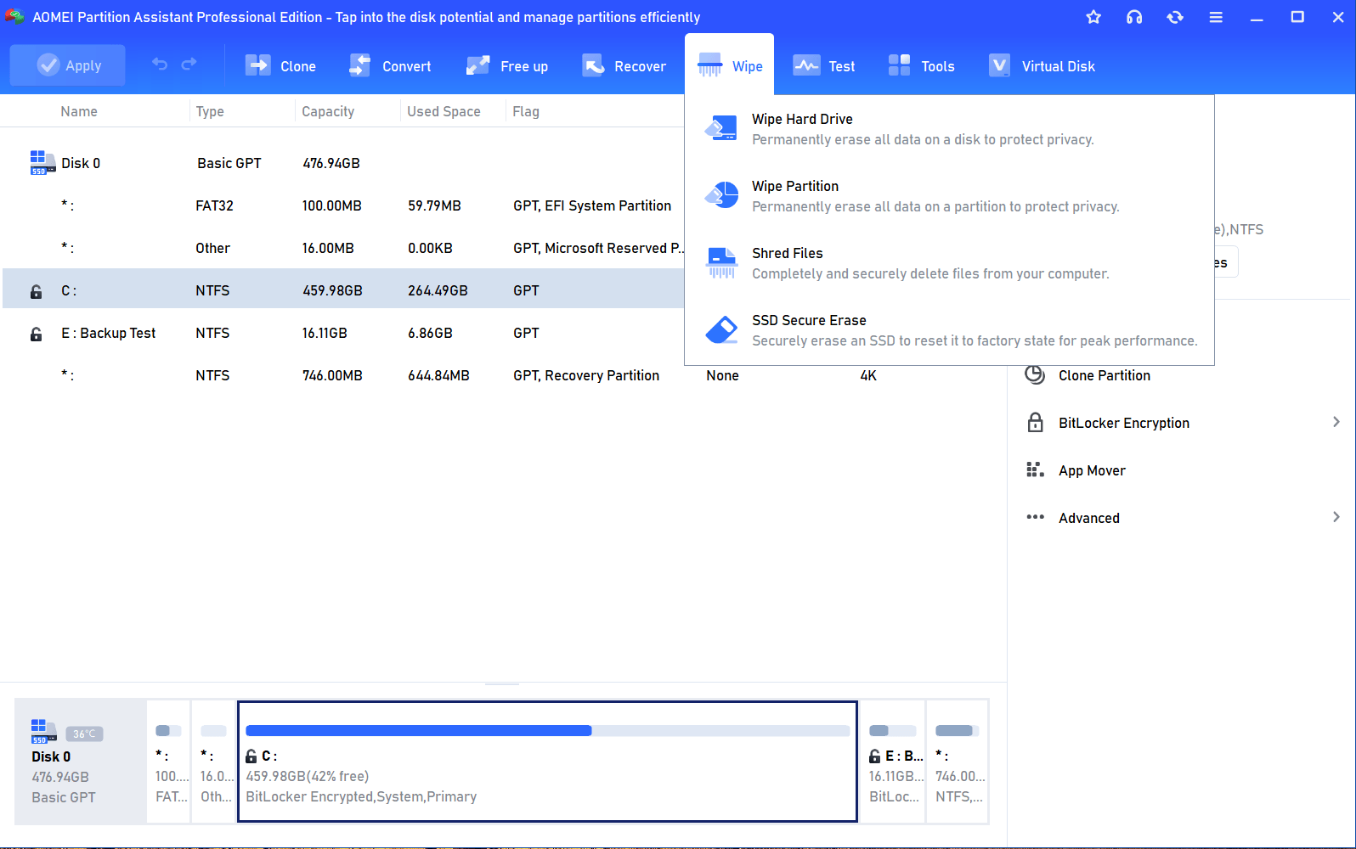Click the Clone toolbar icon
1356x849 pixels.
coord(257,66)
